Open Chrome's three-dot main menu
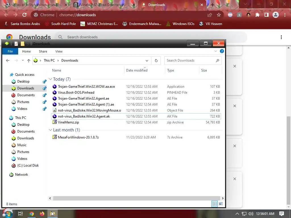The image size is (291, 218). click(x=285, y=15)
